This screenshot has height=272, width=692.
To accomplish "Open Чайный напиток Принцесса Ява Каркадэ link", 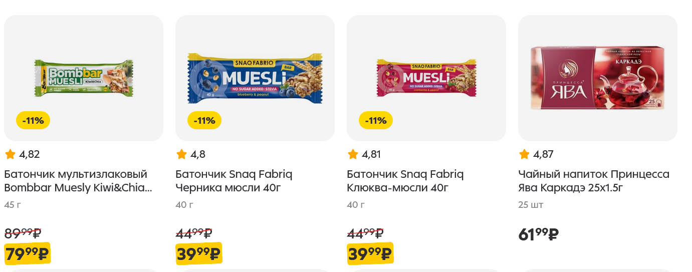I will pos(593,181).
